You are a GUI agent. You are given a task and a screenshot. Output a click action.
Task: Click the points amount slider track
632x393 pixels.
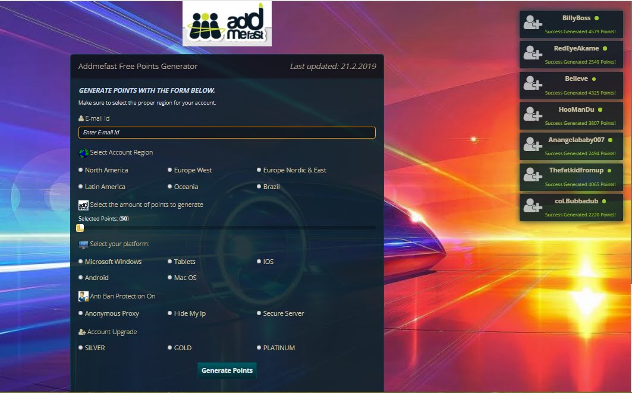[227, 228]
